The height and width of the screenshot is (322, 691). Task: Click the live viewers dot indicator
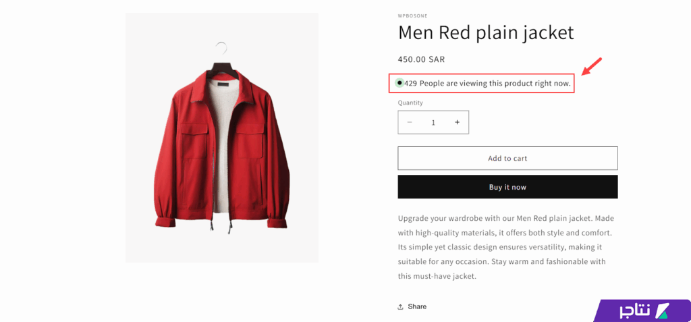pos(399,83)
